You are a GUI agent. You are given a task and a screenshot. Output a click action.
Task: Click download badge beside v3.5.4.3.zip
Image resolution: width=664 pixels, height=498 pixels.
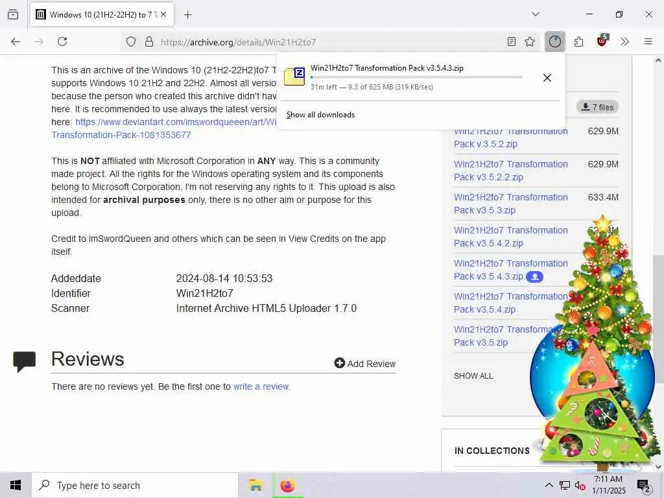[534, 276]
